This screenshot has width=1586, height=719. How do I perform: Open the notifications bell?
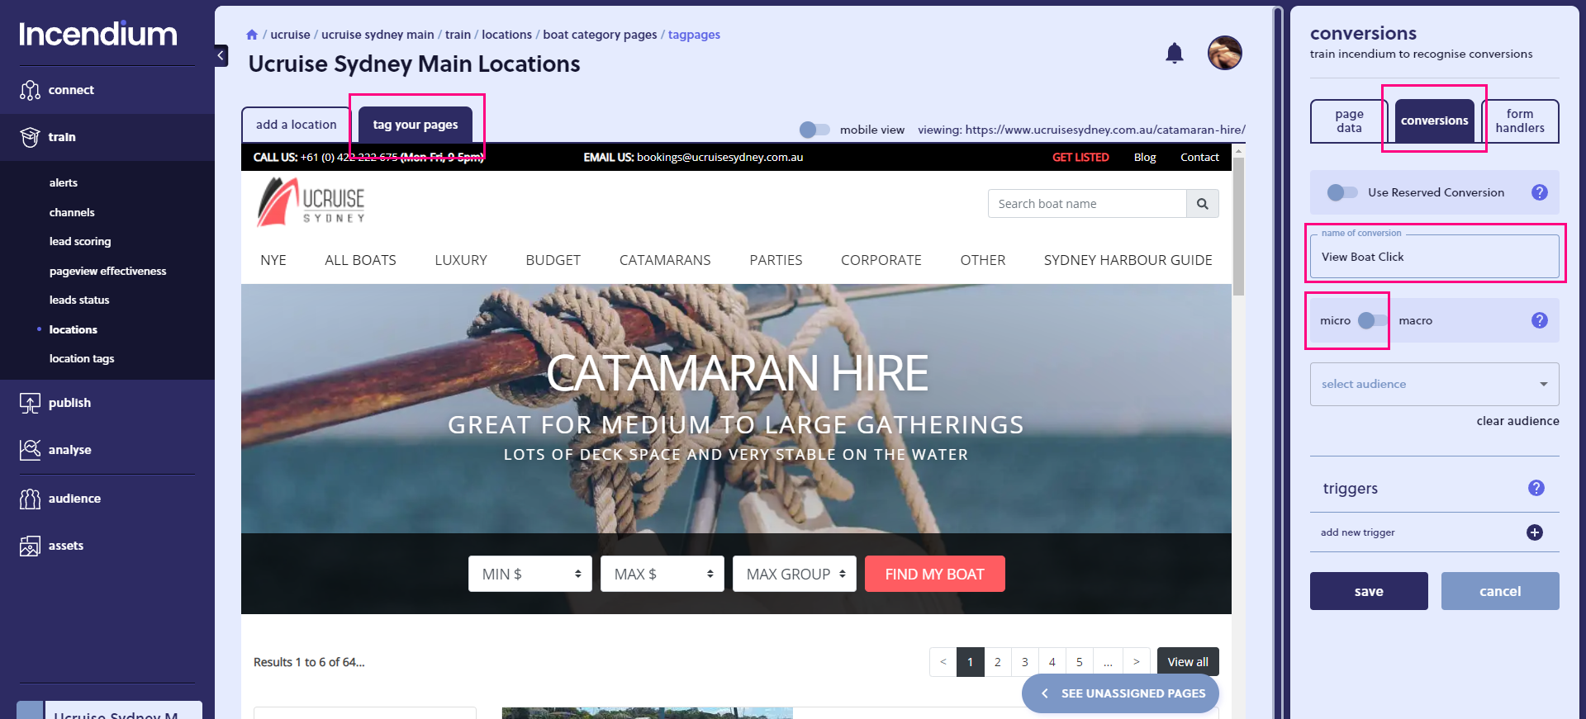[x=1174, y=54]
